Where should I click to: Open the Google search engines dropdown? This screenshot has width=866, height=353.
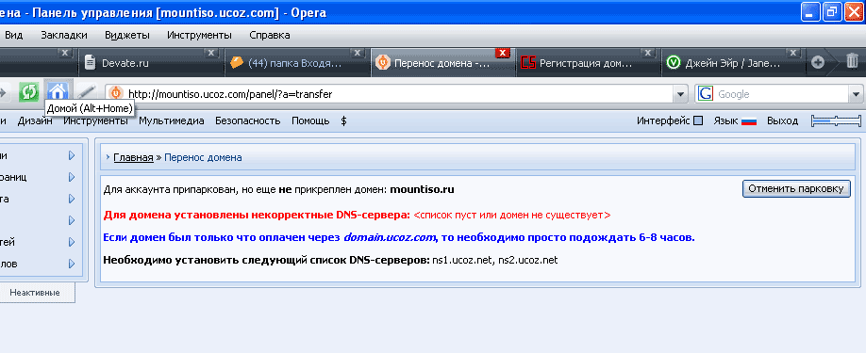[x=856, y=94]
